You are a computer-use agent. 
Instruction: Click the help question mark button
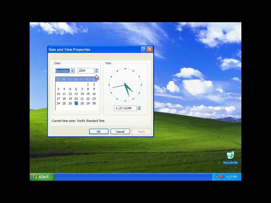(x=144, y=49)
